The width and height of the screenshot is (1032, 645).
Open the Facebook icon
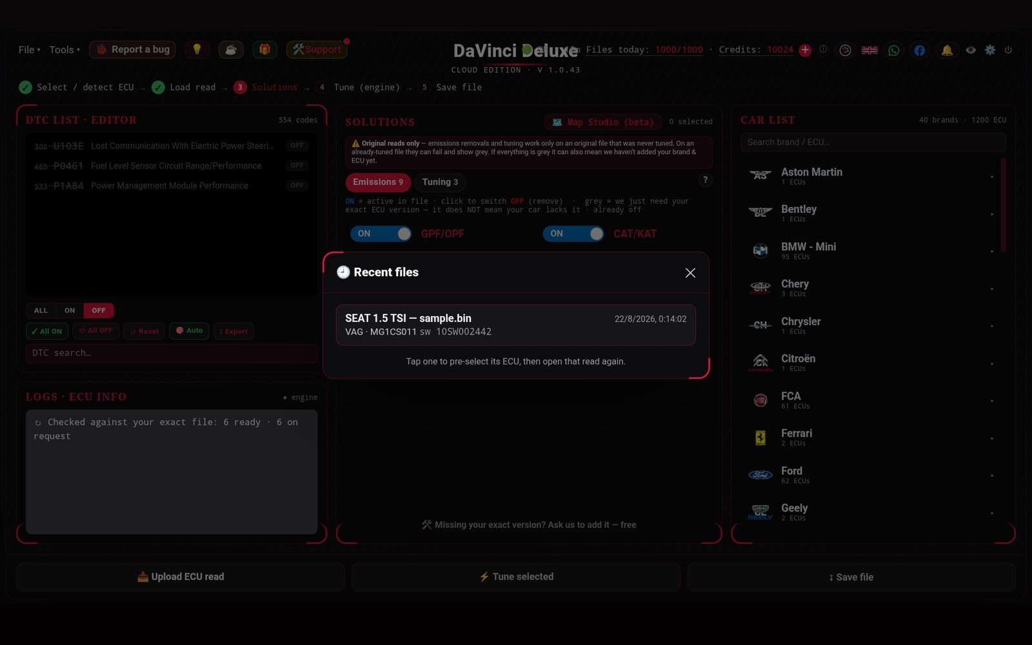(x=919, y=50)
